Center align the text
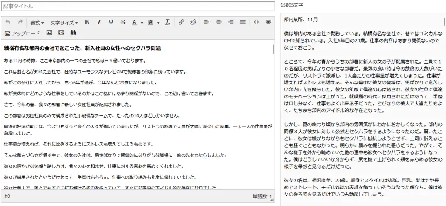The width and height of the screenshot is (446, 206). click(x=219, y=22)
